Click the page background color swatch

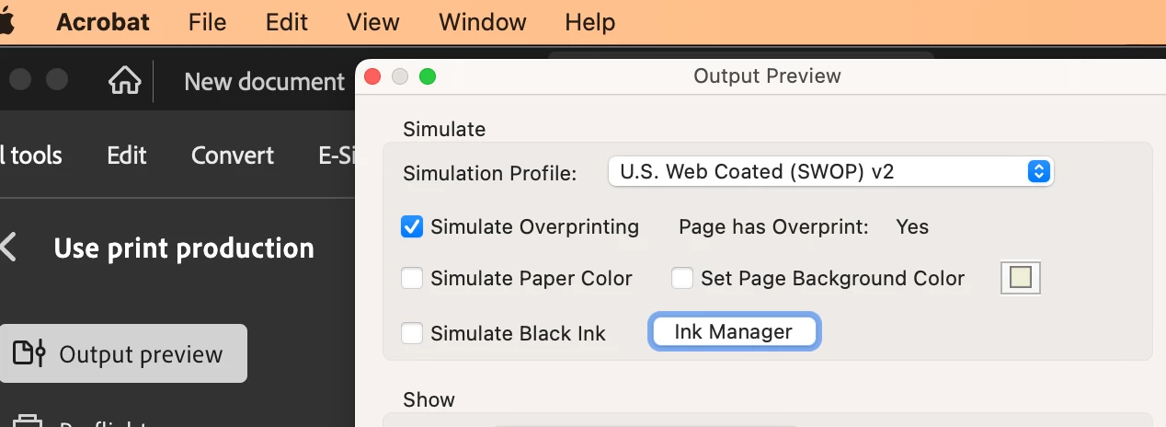click(x=1021, y=277)
